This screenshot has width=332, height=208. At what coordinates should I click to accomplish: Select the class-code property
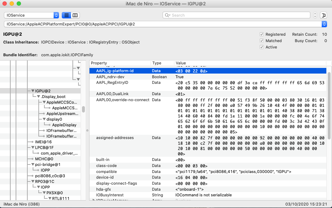pos(106,166)
